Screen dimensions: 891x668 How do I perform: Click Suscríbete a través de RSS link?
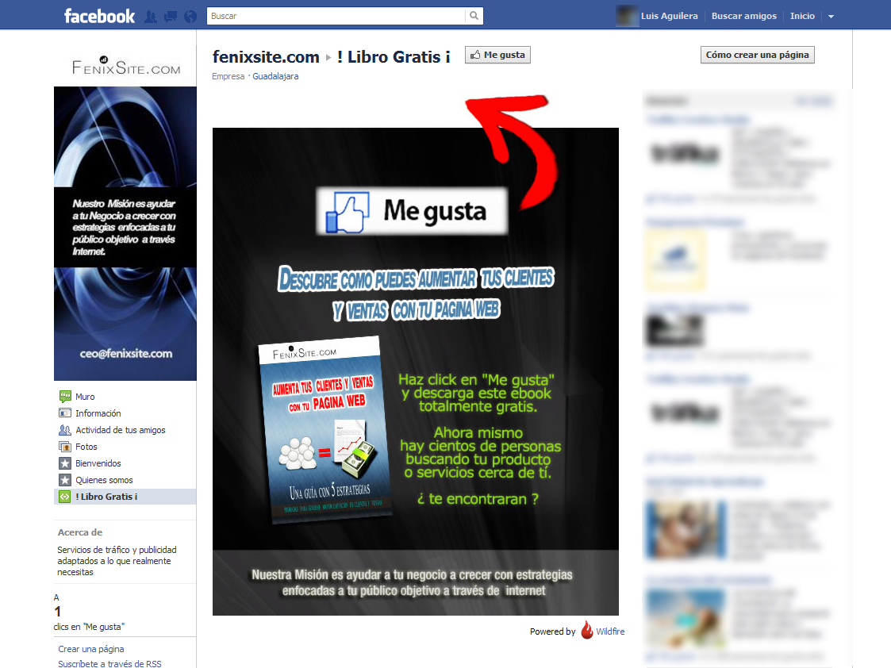point(109,663)
